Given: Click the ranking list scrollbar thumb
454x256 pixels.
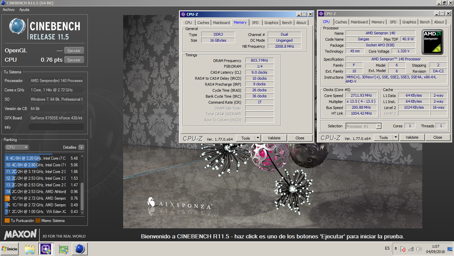Looking at the screenshot, I should pos(82,196).
